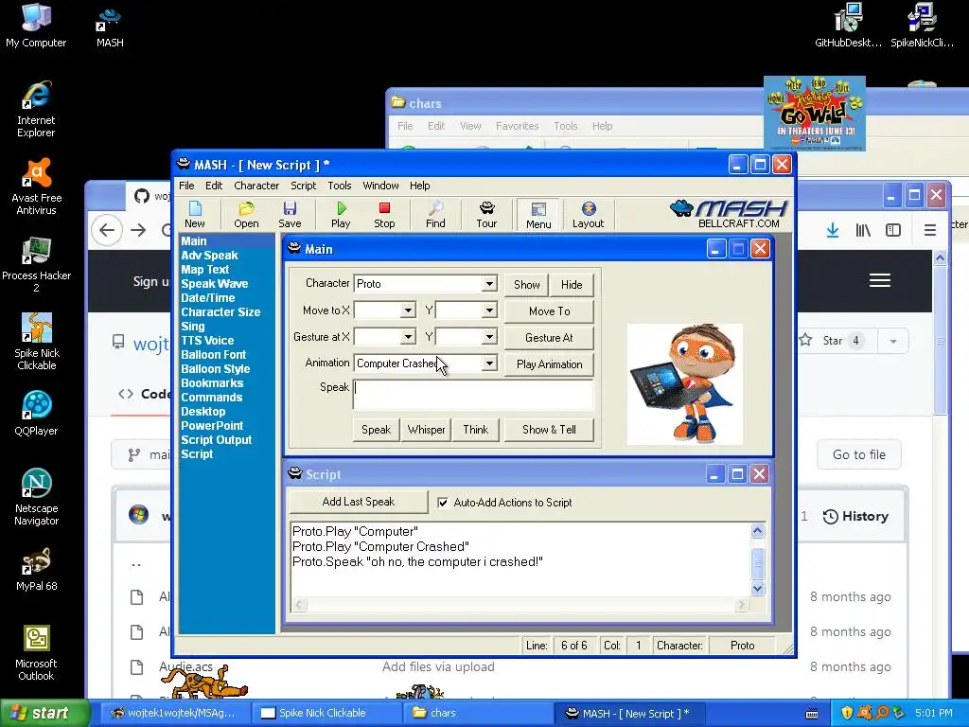
Task: Select Adv Speak in the sidebar
Action: [209, 256]
